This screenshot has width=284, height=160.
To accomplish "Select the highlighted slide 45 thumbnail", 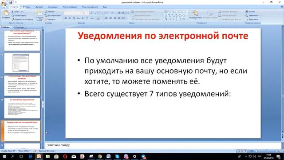I will pyautogui.click(x=22, y=131).
